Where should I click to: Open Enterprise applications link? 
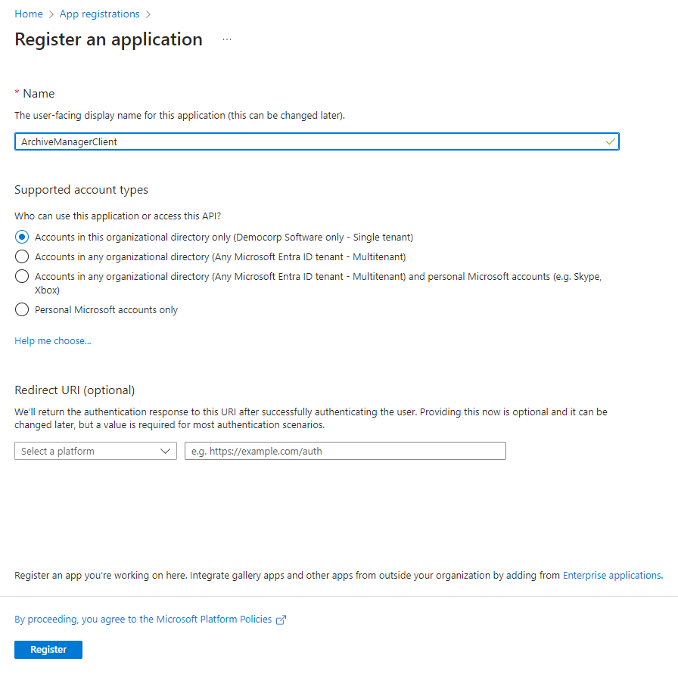pyautogui.click(x=611, y=575)
